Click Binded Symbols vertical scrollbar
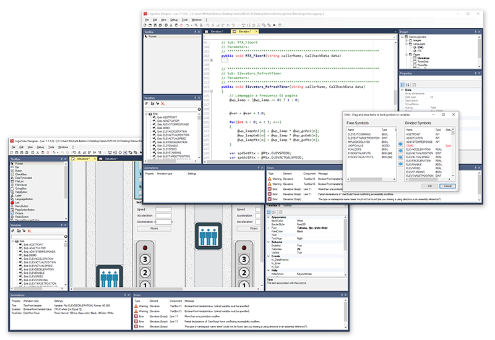495x340 pixels. pos(454,153)
